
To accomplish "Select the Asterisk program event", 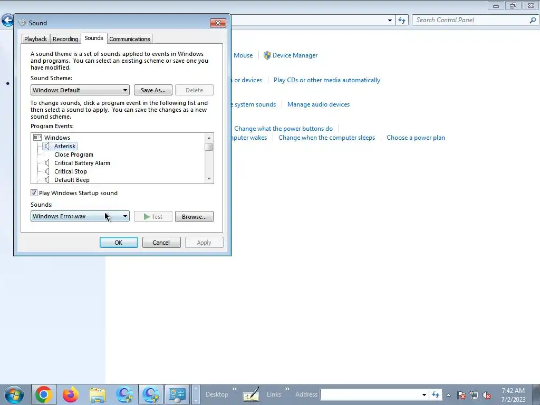I will pos(65,146).
